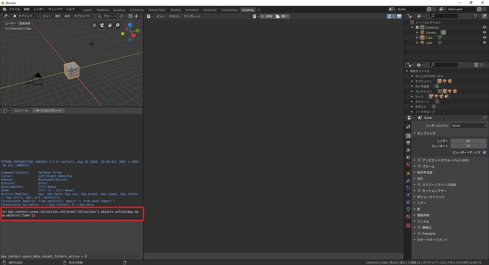Image resolution: width=489 pixels, height=265 pixels.
Task: Open the レンダーエンジン Eevee dropdown
Action: (x=469, y=126)
